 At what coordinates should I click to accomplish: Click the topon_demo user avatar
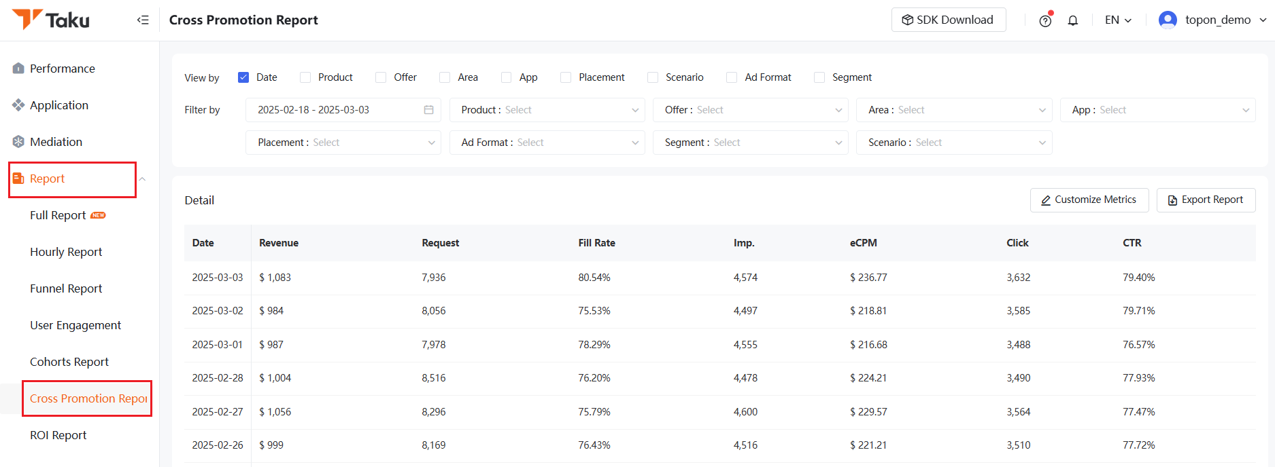pos(1168,20)
